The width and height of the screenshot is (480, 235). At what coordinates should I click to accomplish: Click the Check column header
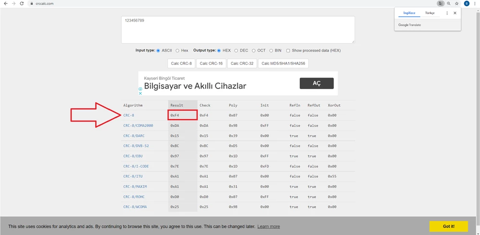(x=205, y=105)
